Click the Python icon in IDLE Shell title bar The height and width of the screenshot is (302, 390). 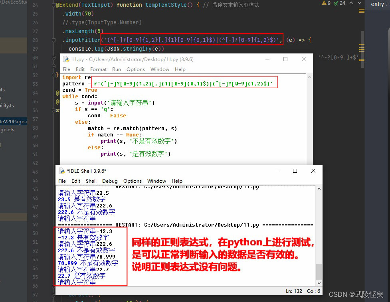62,171
